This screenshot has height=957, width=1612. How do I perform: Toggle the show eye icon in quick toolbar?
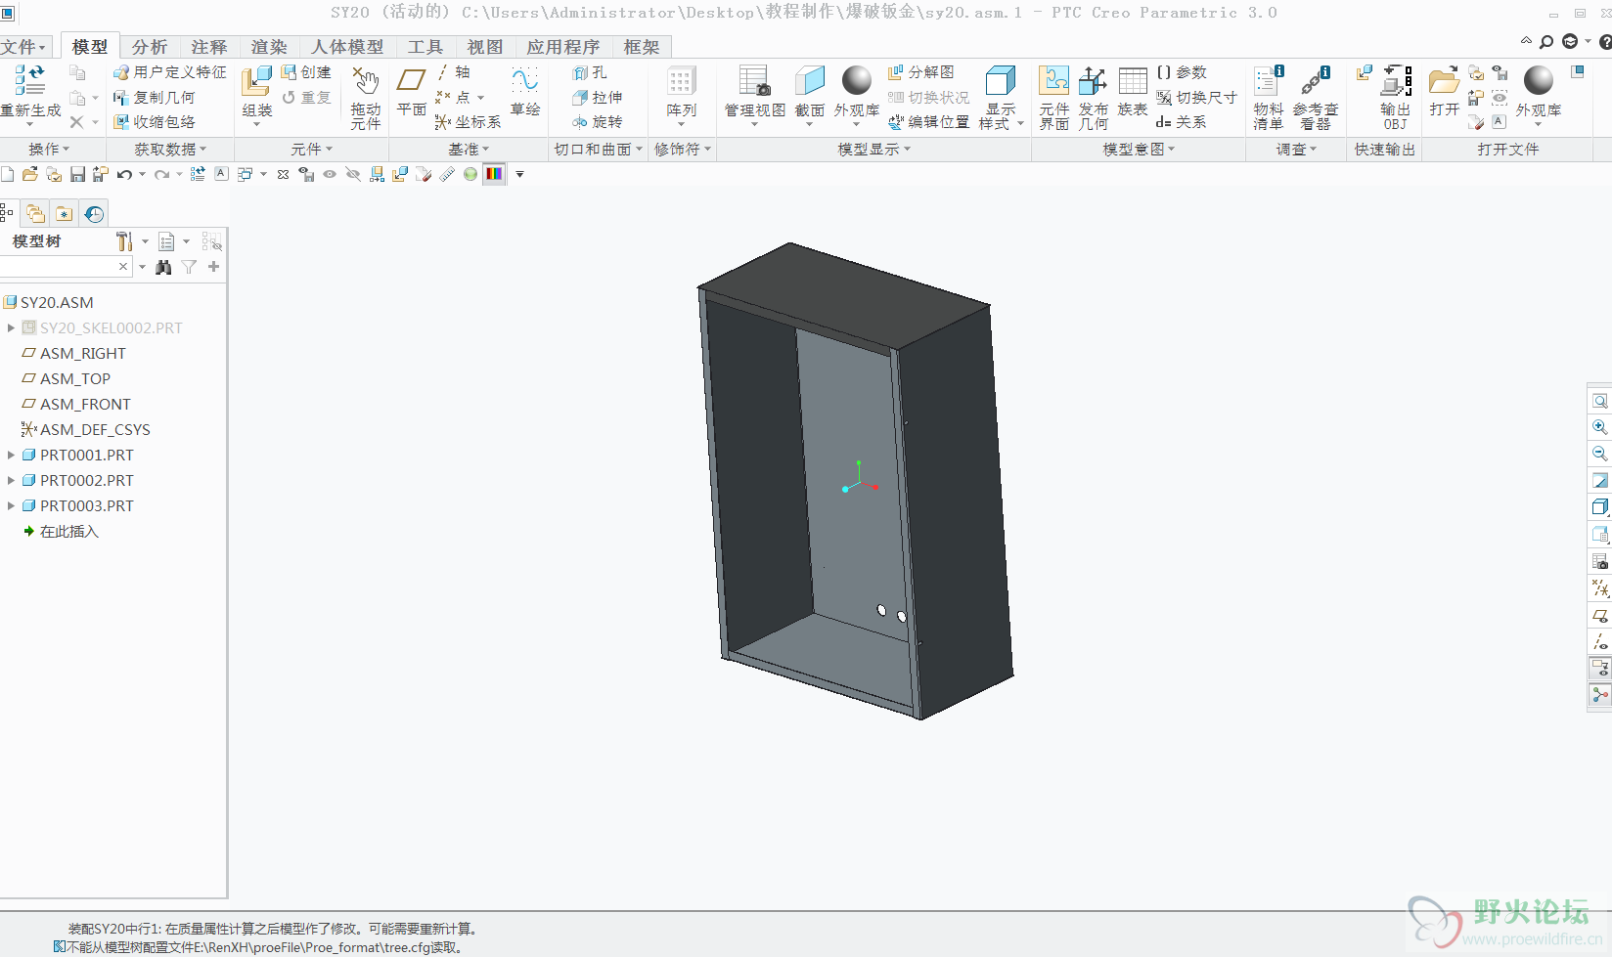point(330,174)
